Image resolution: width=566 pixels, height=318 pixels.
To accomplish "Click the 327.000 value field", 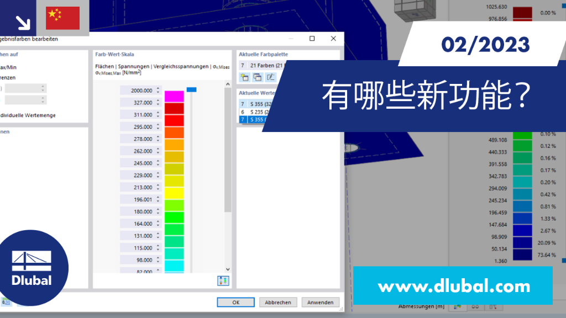I will point(138,103).
